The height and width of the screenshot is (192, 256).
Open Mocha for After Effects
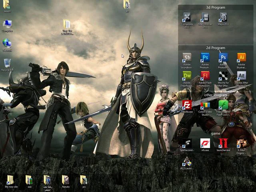223,79
